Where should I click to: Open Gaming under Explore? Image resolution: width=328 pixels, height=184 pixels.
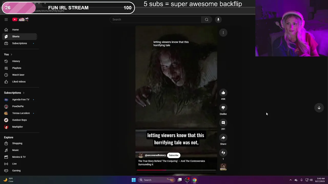(19, 170)
